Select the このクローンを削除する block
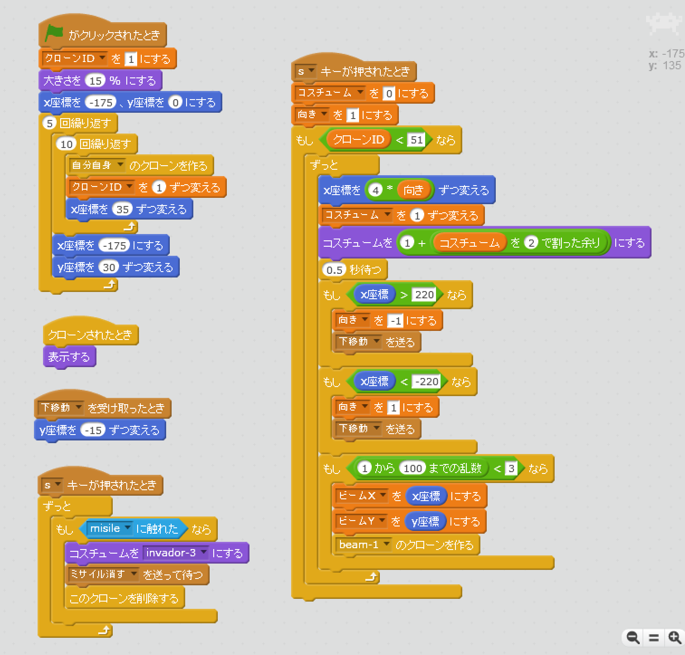Image resolution: width=685 pixels, height=655 pixels. point(124,598)
